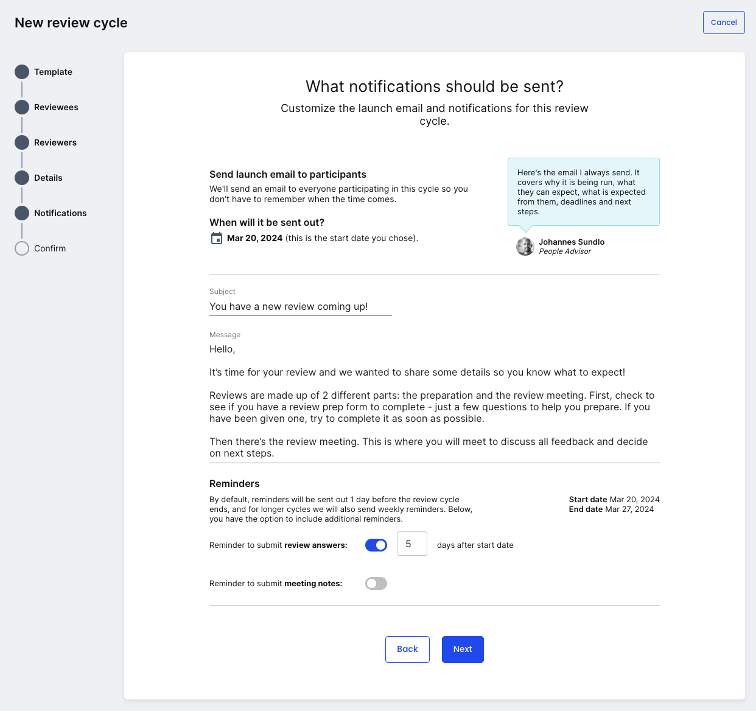Image resolution: width=756 pixels, height=711 pixels.
Task: Click the Reviewers step circle
Action: [22, 142]
